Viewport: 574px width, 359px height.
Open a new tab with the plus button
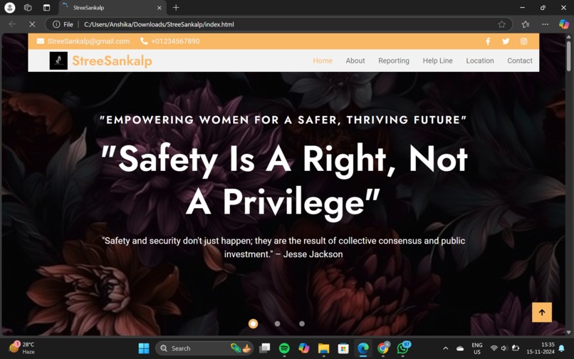(176, 7)
